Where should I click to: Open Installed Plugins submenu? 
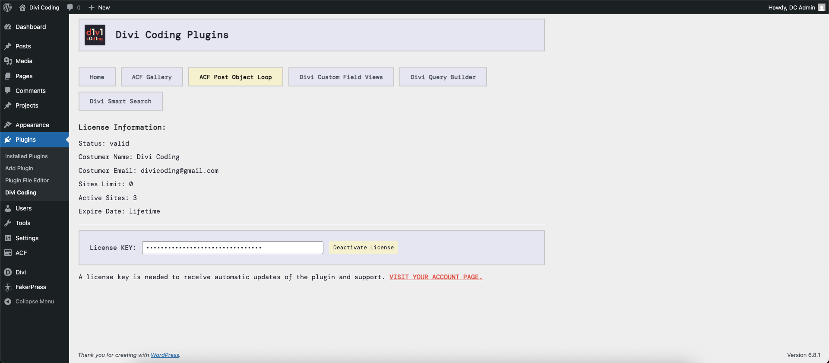[26, 156]
